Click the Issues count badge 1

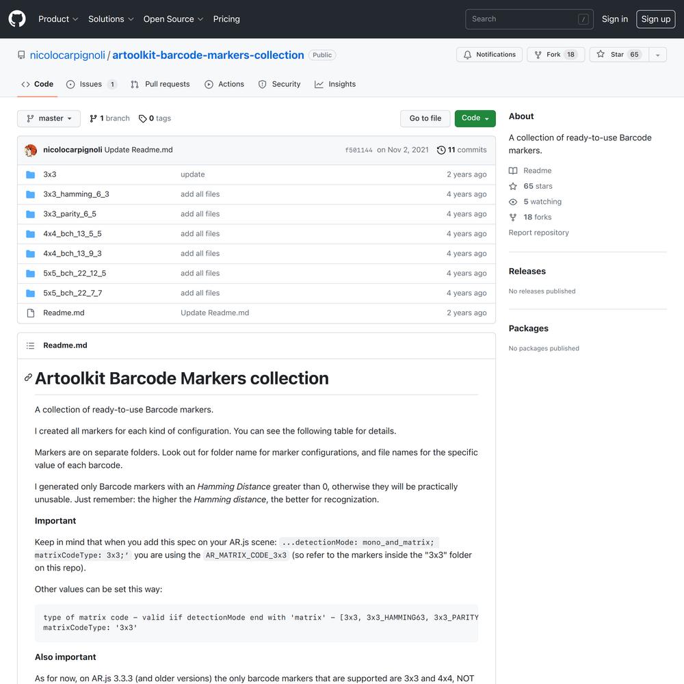112,85
